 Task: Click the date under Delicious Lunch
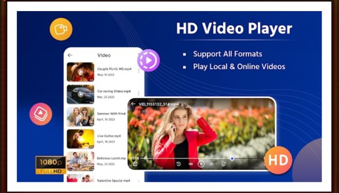[106, 164]
